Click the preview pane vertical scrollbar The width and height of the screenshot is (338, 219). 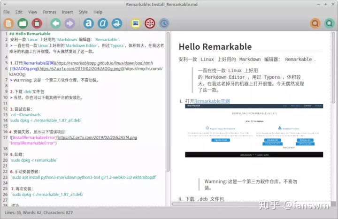pyautogui.click(x=333, y=68)
